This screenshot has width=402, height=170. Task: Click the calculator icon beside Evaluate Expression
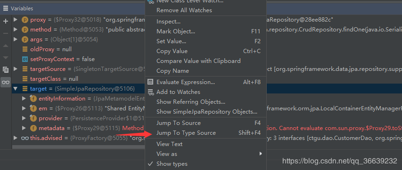150,82
